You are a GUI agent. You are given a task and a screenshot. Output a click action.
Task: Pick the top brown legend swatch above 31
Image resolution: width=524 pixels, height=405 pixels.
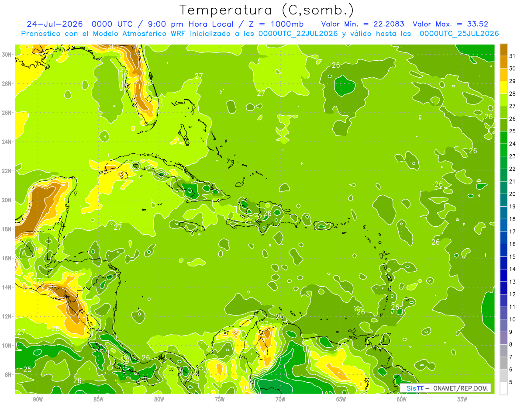pos(503,49)
